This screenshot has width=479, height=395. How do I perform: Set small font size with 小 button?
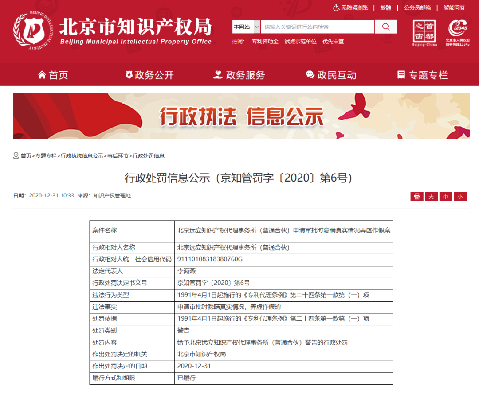[x=460, y=197]
